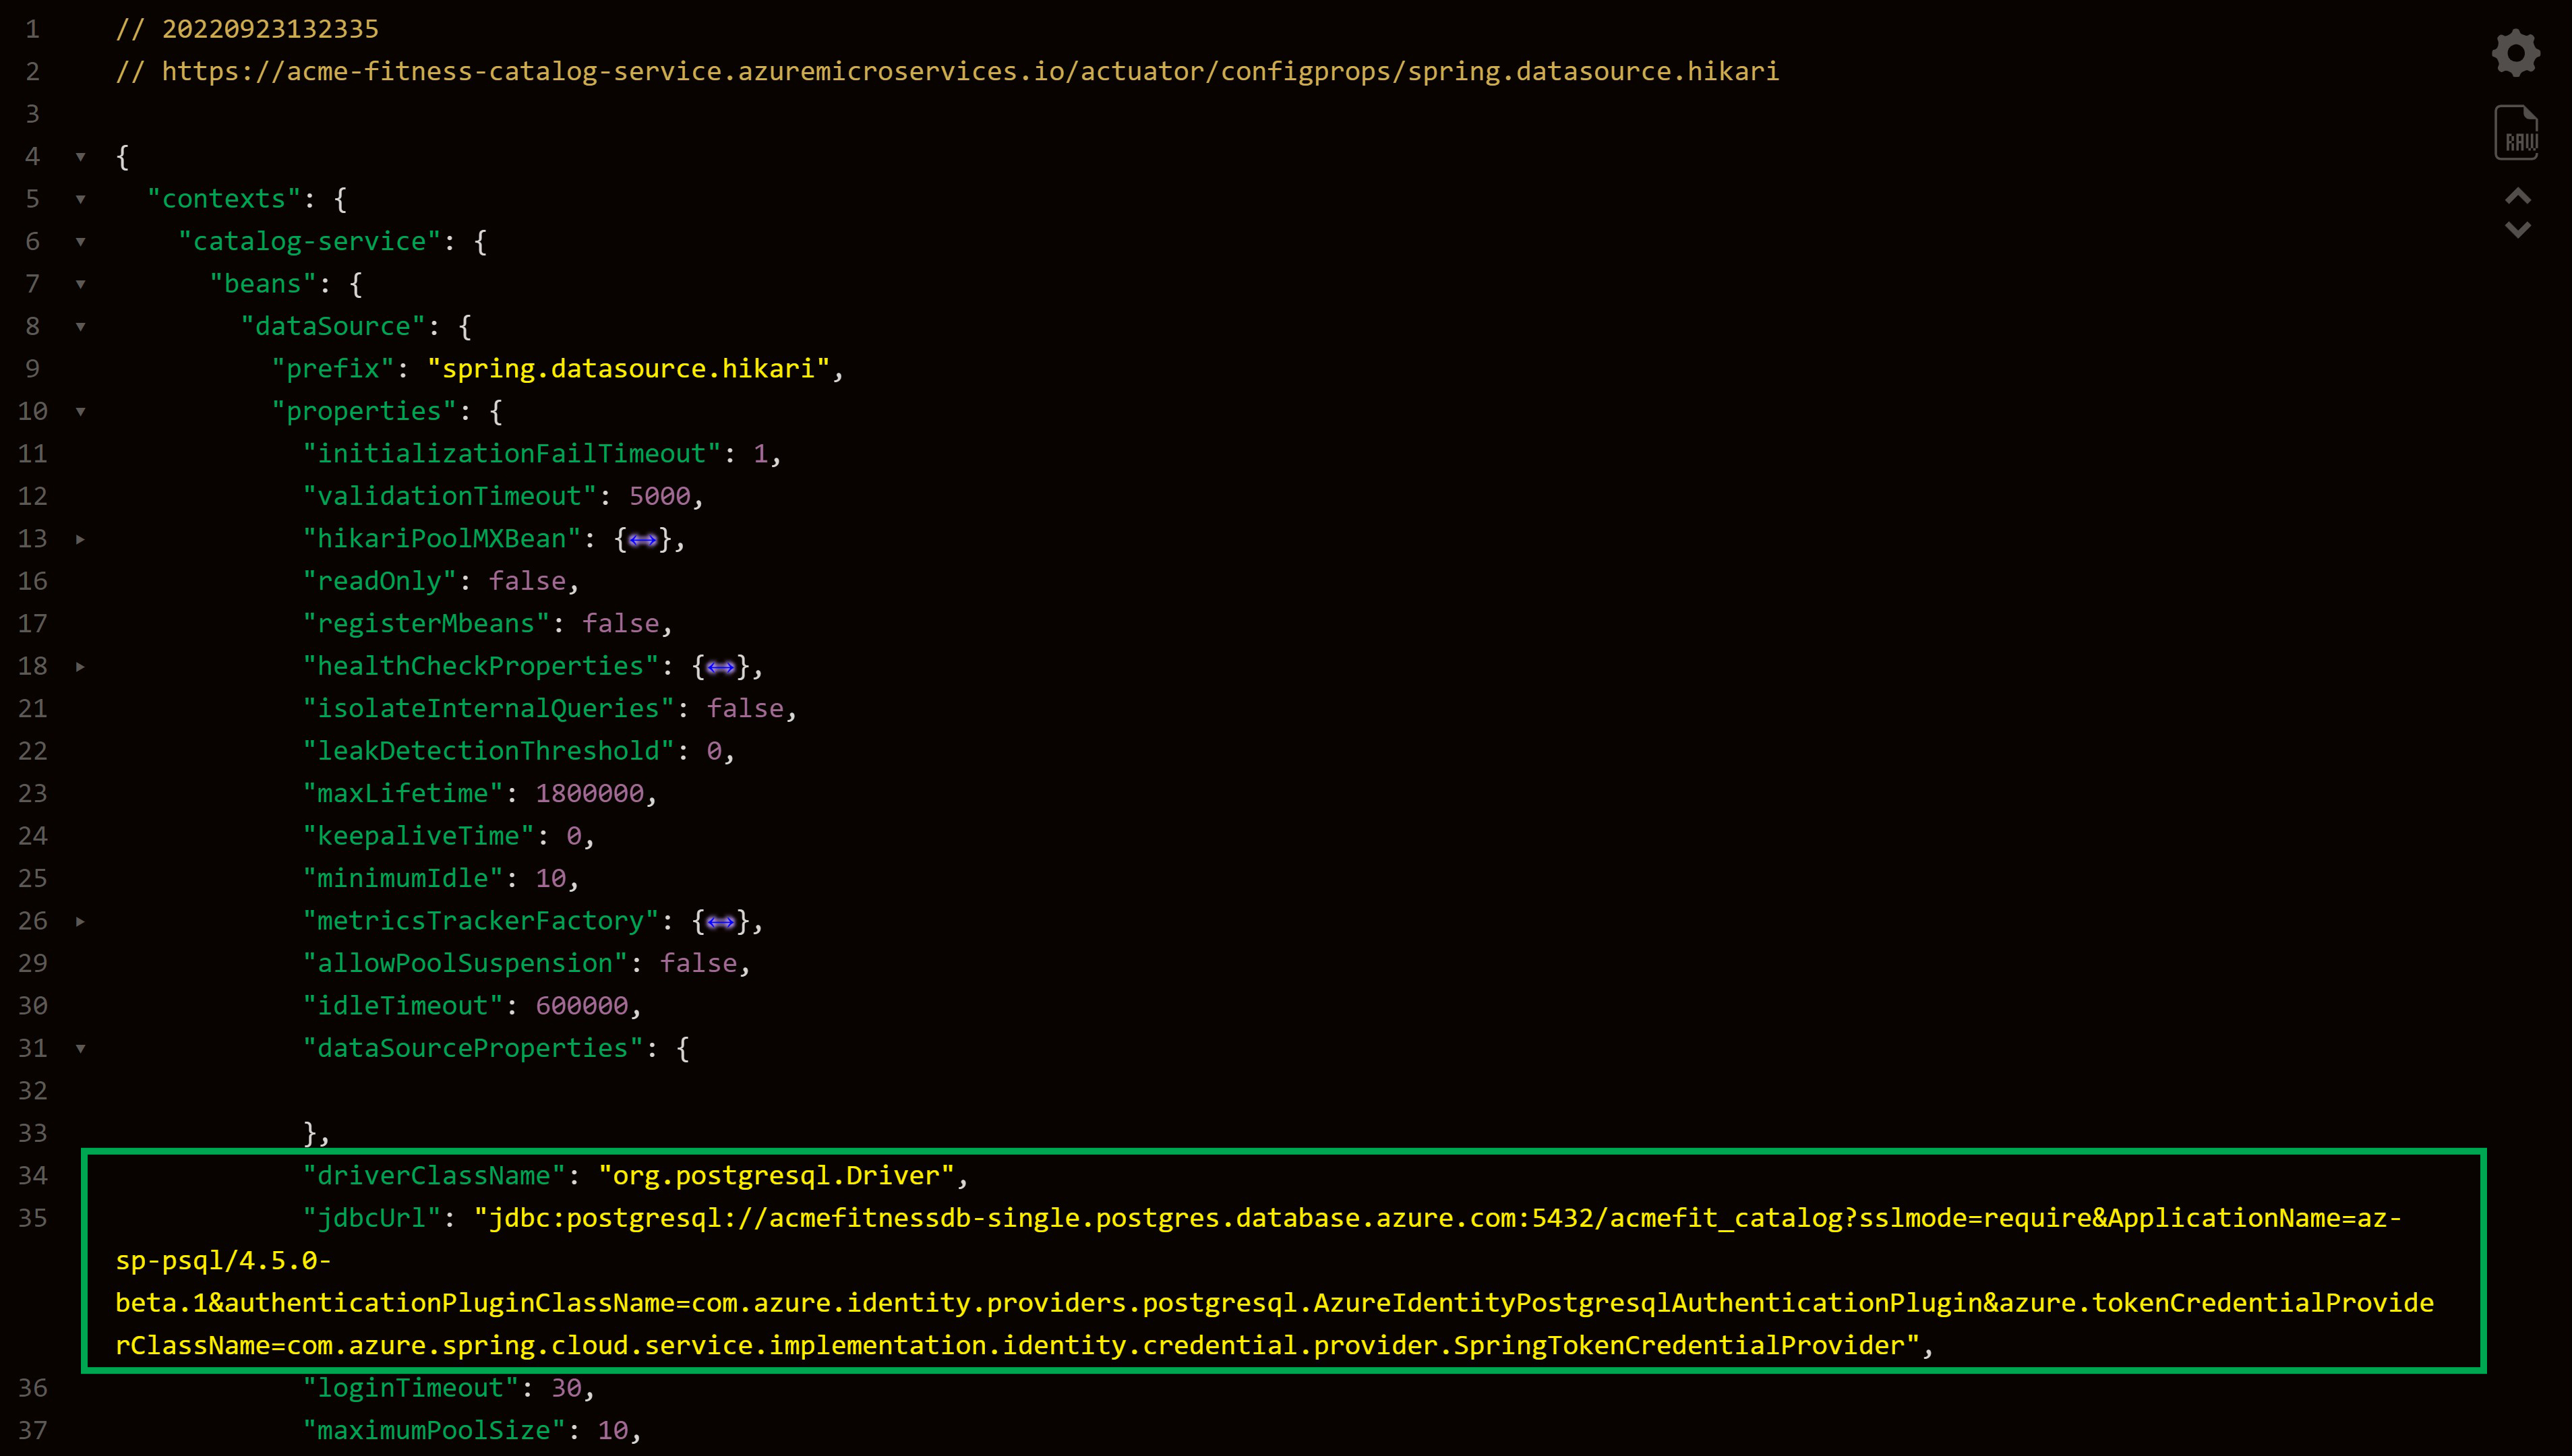The image size is (2572, 1456).
Task: Expand healthCheckProperties arrow at line 18
Action: (81, 667)
